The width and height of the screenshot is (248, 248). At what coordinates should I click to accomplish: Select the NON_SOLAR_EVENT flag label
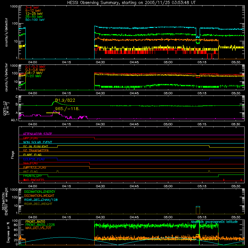(38, 142)
